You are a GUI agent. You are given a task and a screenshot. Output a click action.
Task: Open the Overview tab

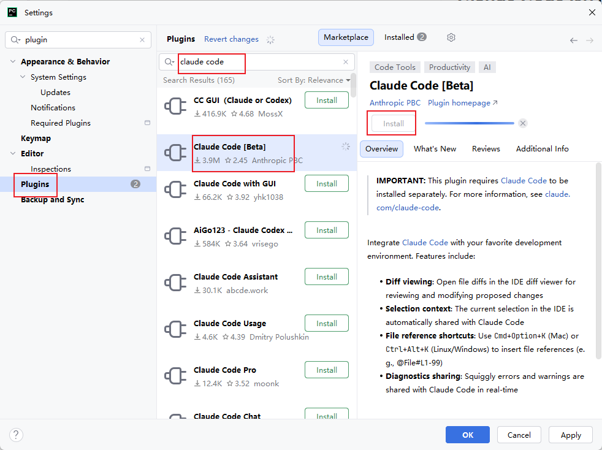pyautogui.click(x=381, y=149)
